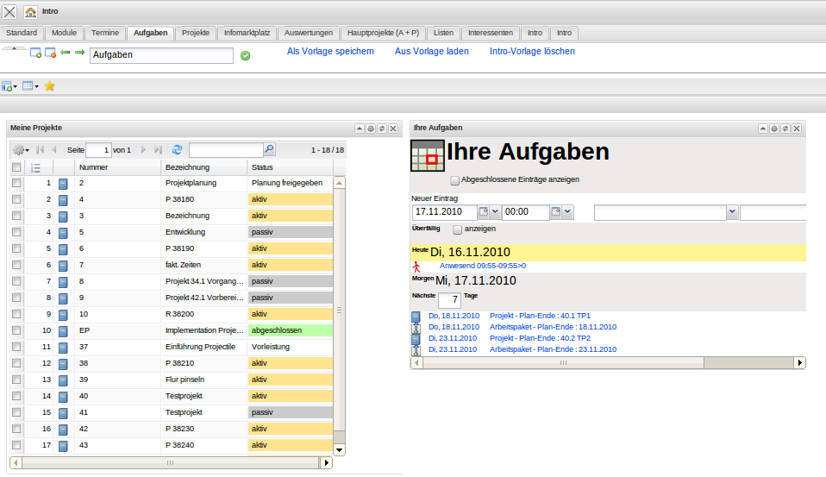Expand the time 00:00 dropdown arrow
The width and height of the screenshot is (826, 477).
(x=568, y=211)
